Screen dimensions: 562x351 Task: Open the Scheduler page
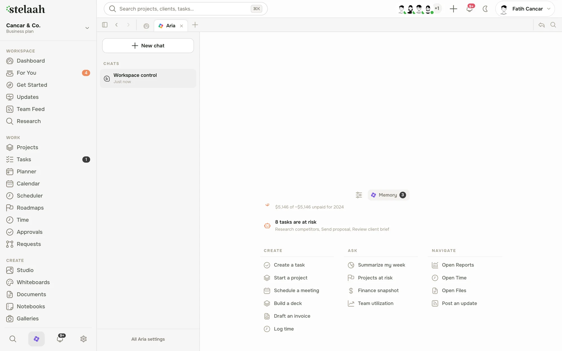tap(48, 195)
